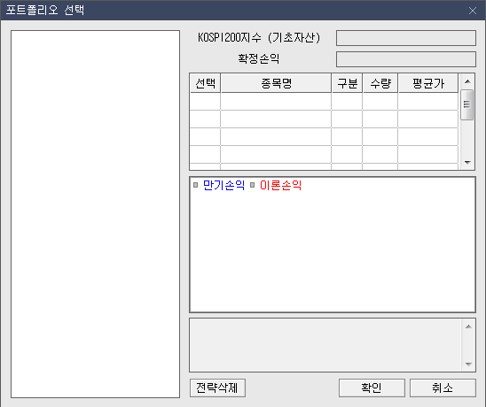Screen dimensions: 486x407
Task: Click the table's scrollbar thumb
Action: (x=466, y=104)
